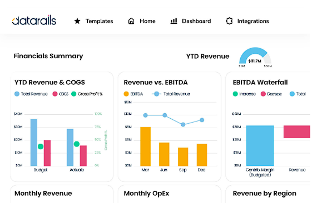The height and width of the screenshot is (203, 322).
Task: Click the star icon beside Templates
Action: (x=77, y=21)
